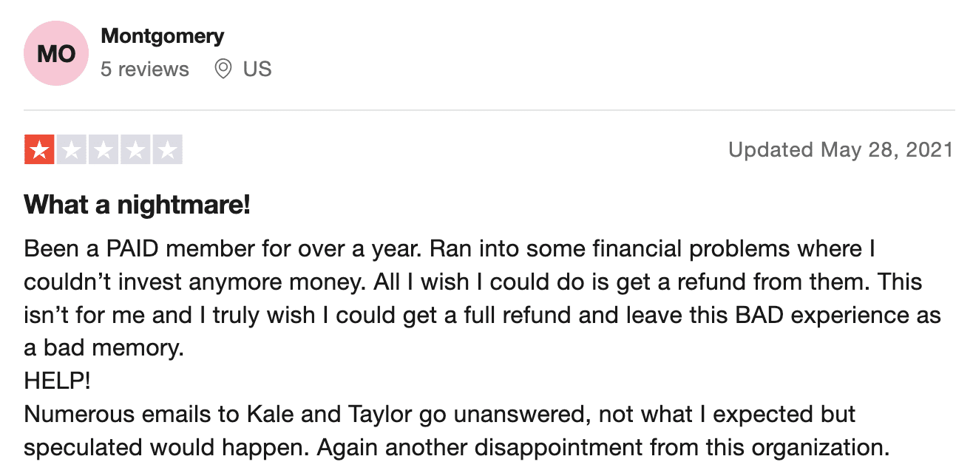Click the fifth gray rating star
Screen dimensions: 973x476
coord(167,151)
